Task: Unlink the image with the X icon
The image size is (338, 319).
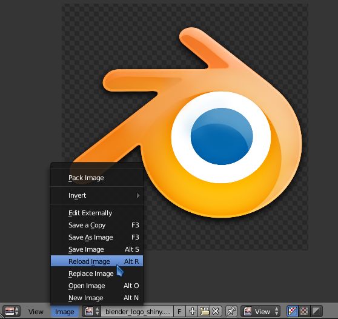Action: 216,311
